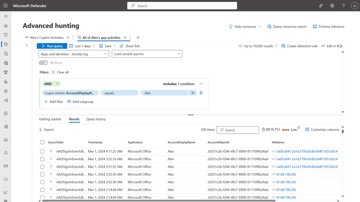This screenshot has width=360, height=202.
Task: Check the row at 3:51:52 AM
Action: pyautogui.click(x=42, y=167)
